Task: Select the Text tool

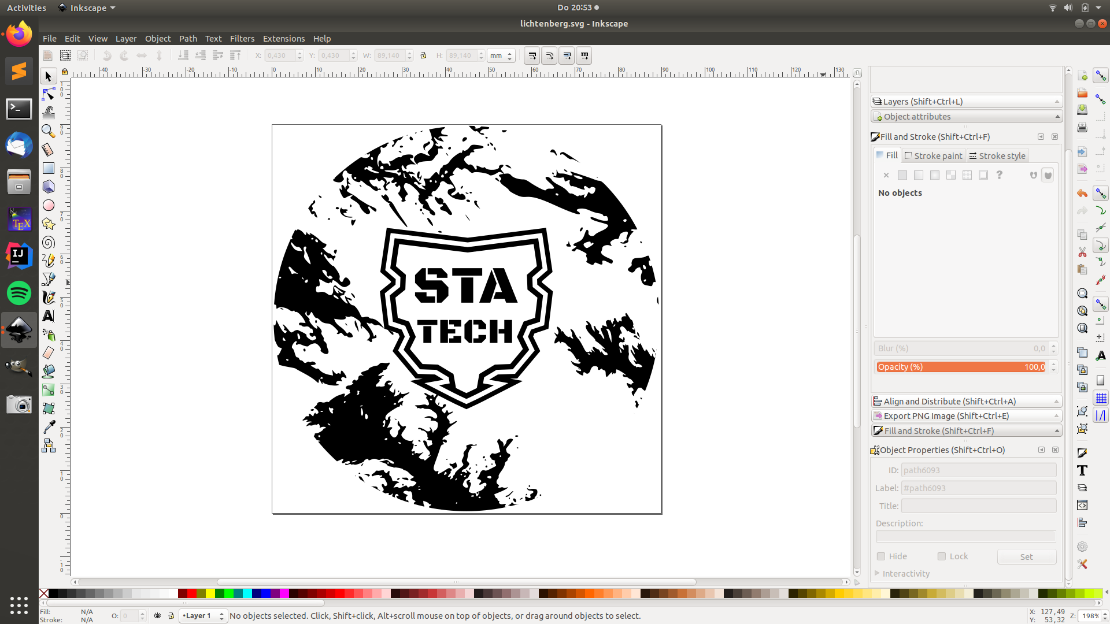Action: click(x=48, y=316)
